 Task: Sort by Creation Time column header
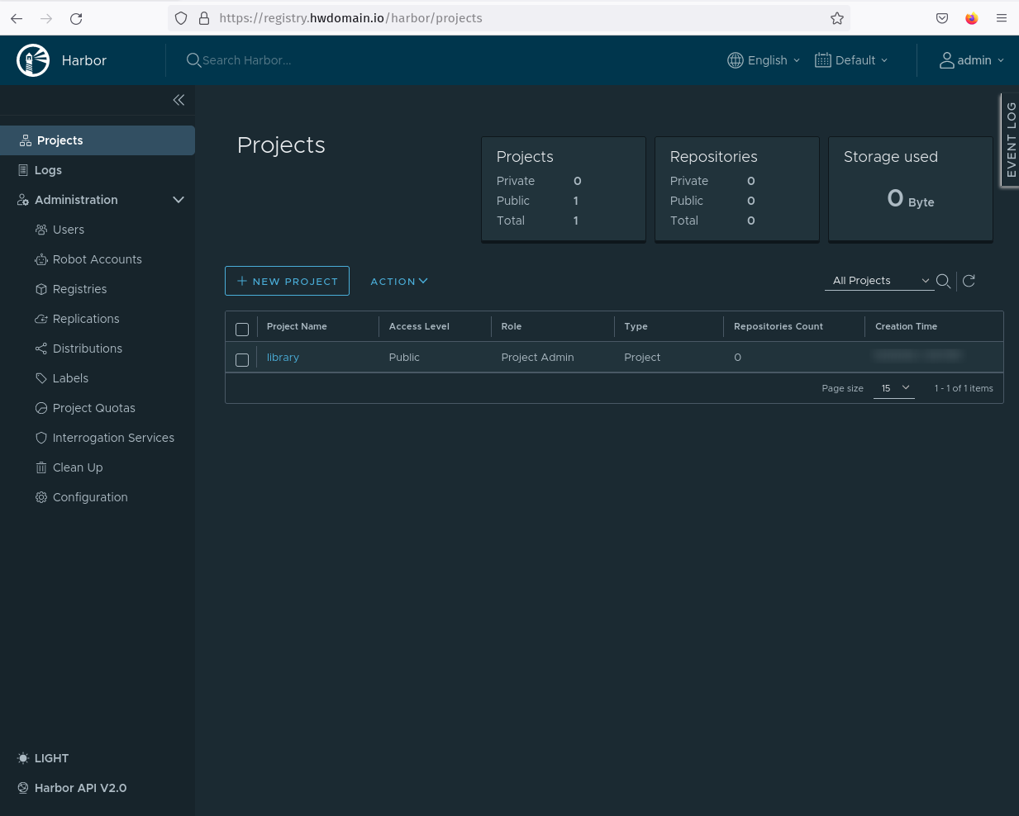click(906, 326)
